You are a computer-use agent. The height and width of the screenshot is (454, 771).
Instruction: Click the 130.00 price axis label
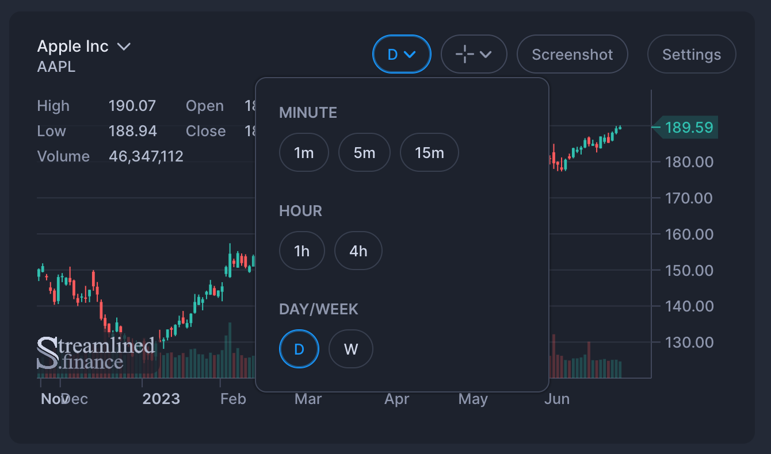click(x=689, y=343)
